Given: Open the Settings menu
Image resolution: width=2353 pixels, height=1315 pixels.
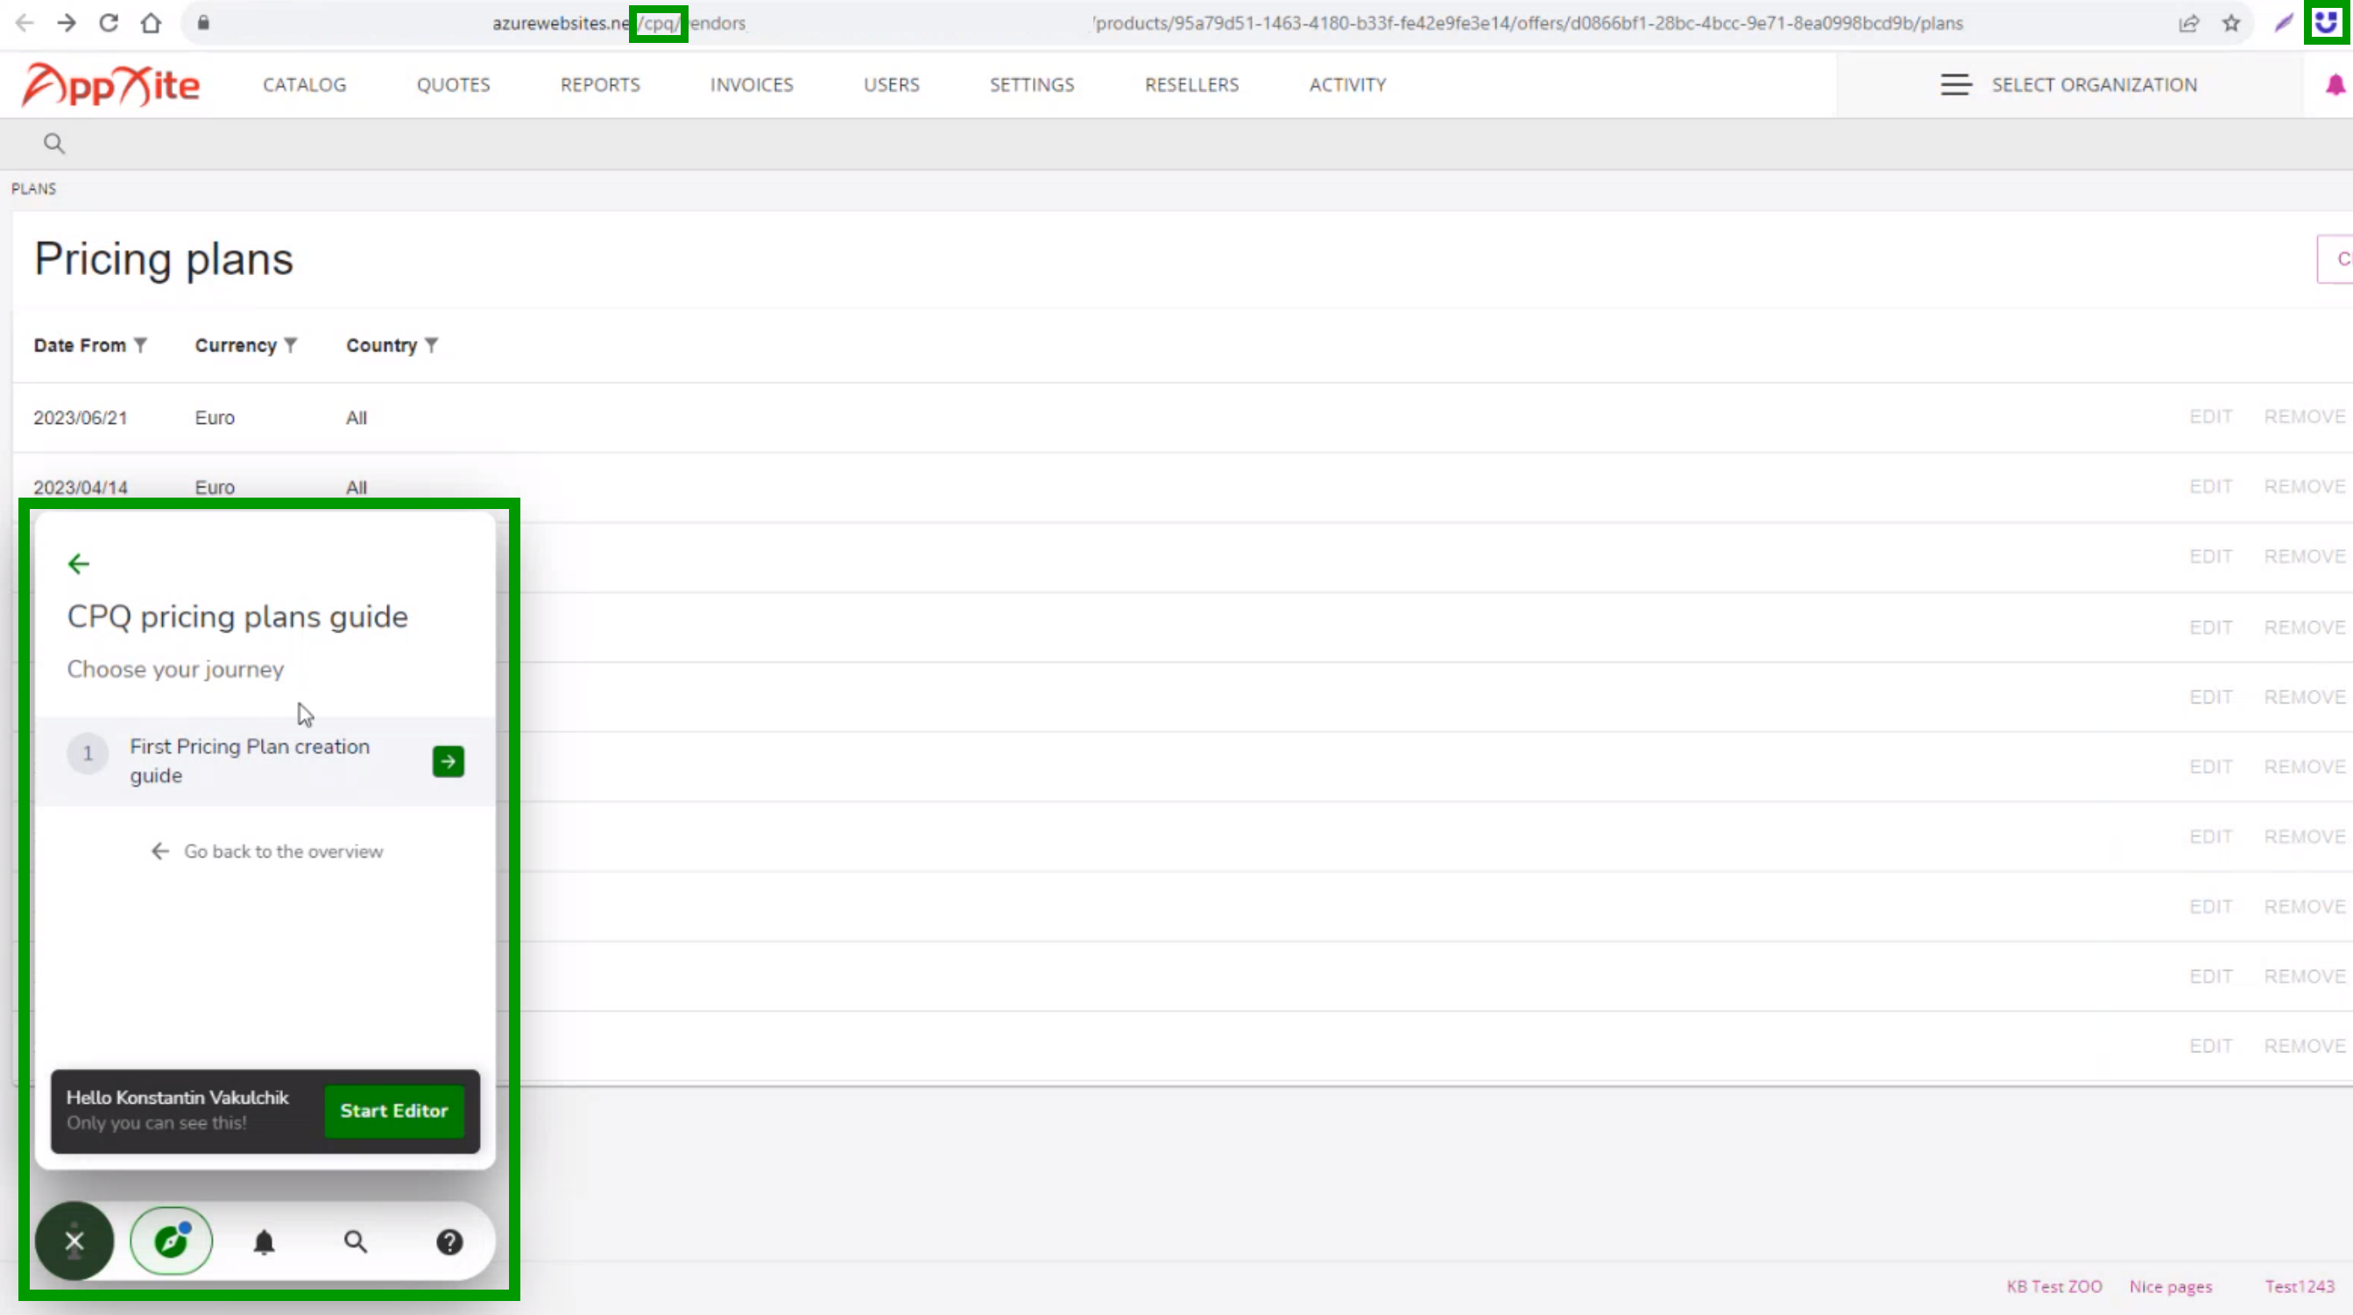Looking at the screenshot, I should click(x=1032, y=85).
